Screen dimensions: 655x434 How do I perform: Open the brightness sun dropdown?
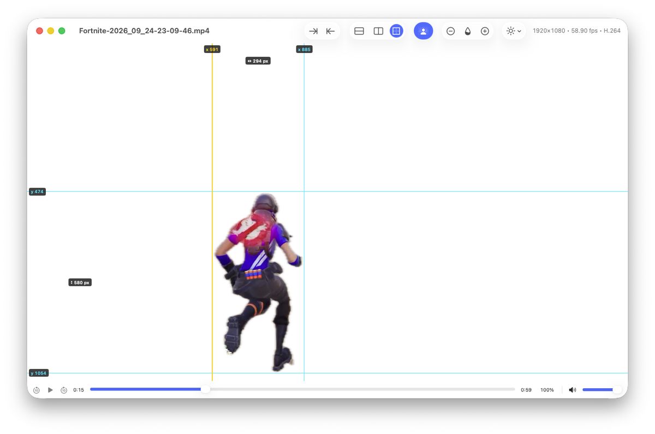tap(514, 31)
